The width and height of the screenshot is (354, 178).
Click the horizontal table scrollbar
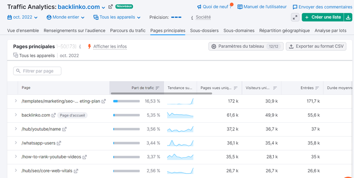click(x=161, y=93)
